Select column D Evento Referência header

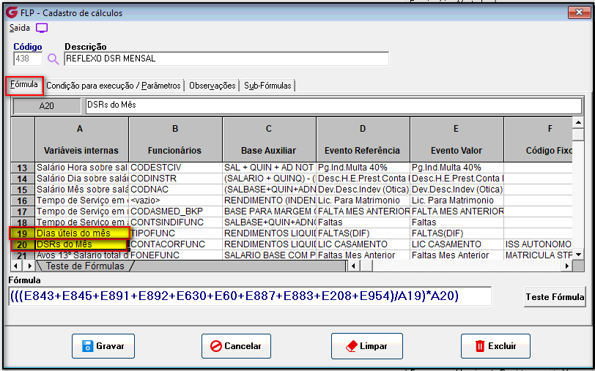(x=363, y=140)
